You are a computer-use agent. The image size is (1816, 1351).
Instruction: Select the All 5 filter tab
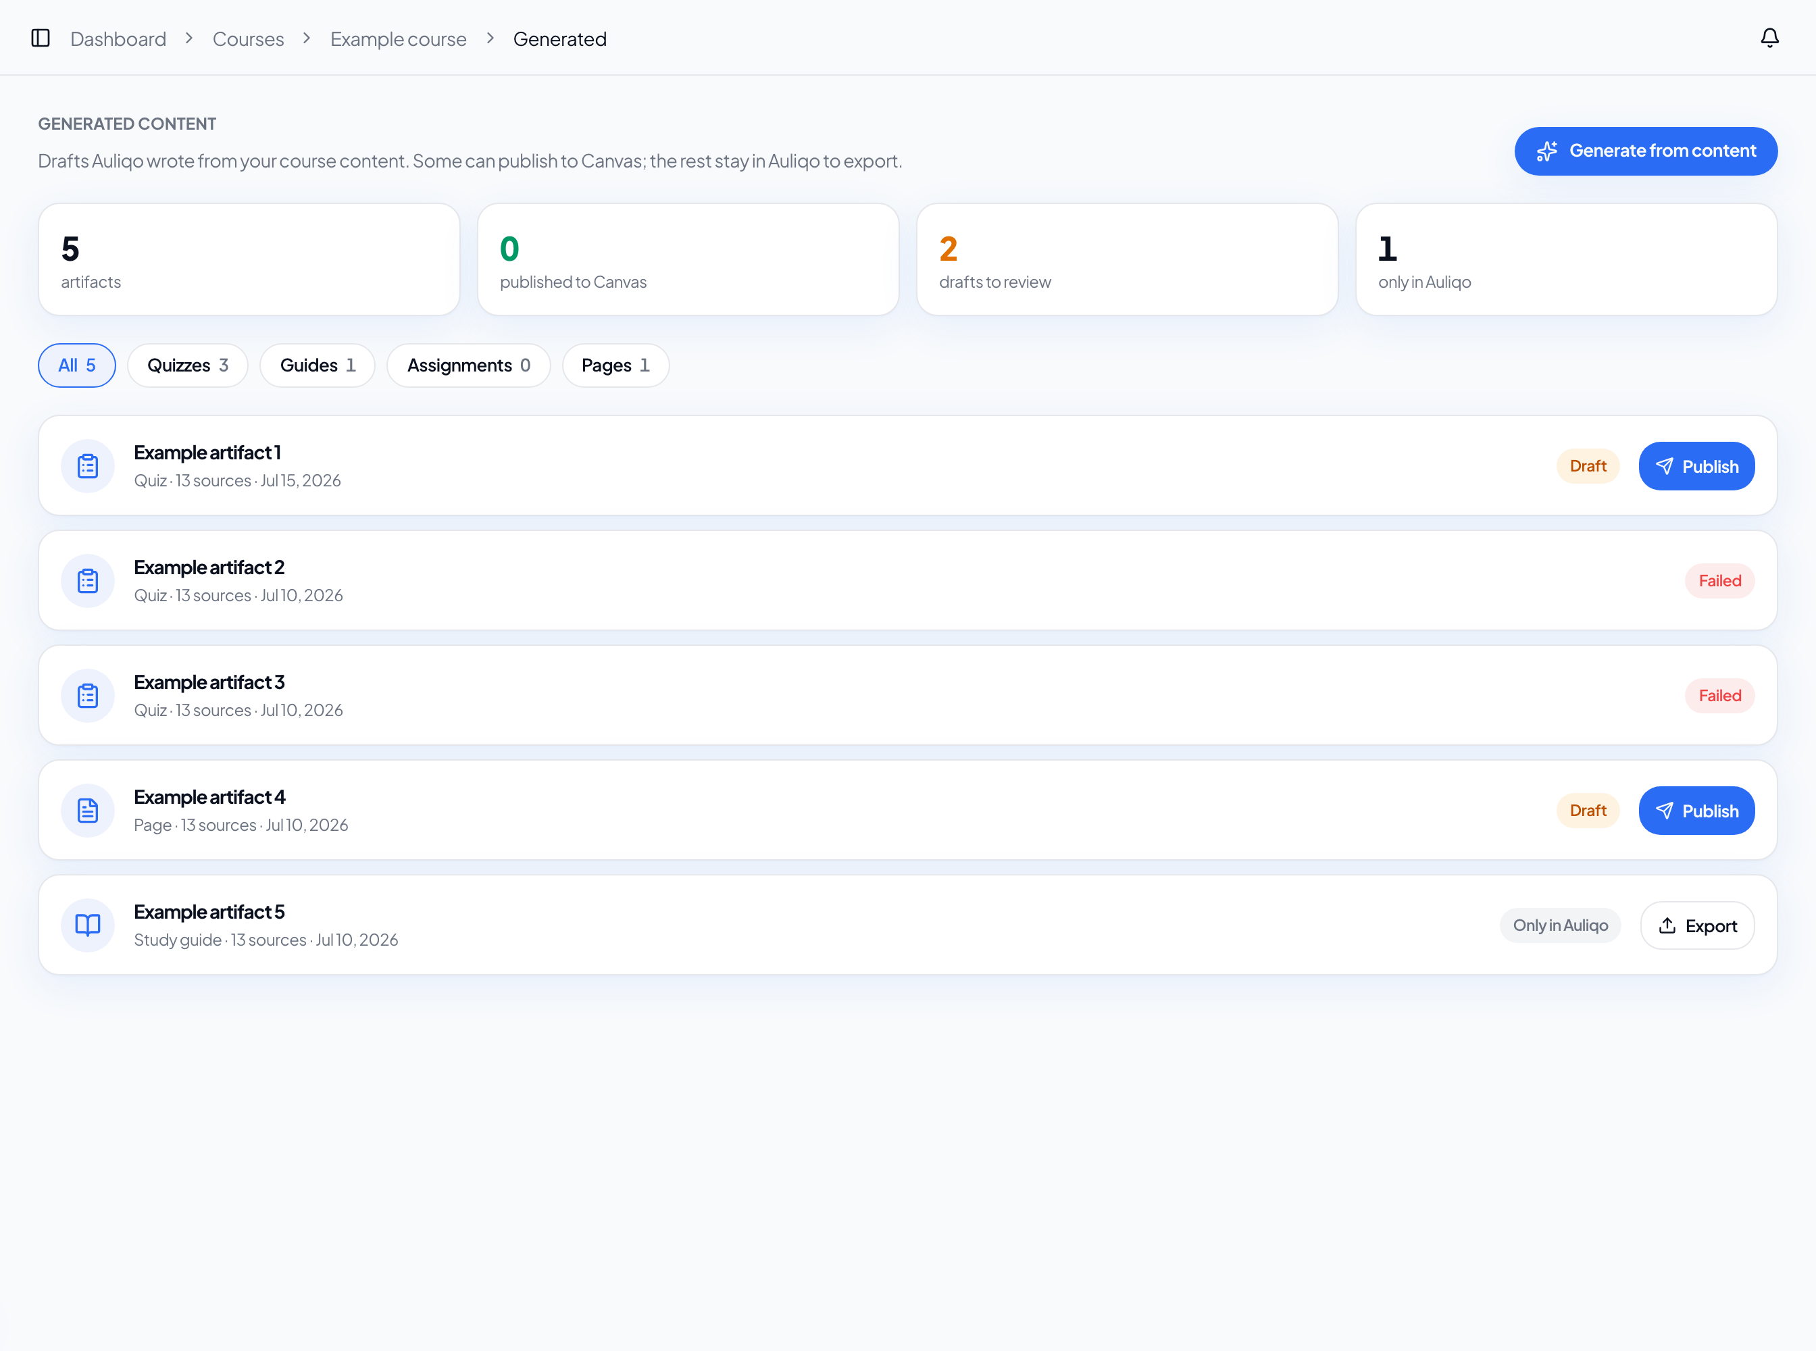(77, 365)
